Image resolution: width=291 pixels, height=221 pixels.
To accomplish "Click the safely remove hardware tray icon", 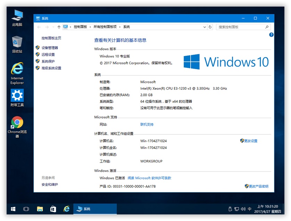I will (x=230, y=209).
